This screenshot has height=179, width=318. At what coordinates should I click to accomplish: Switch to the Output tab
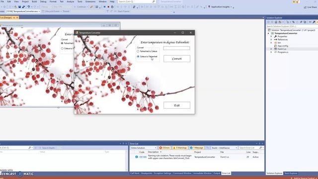[217, 174]
